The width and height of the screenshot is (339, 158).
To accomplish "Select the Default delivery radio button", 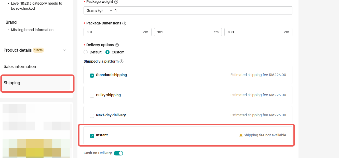I will [86, 52].
